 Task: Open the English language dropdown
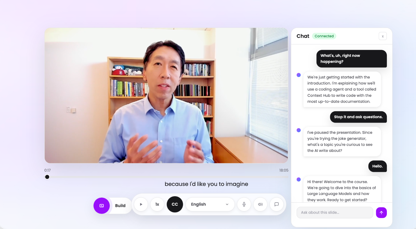(210, 204)
